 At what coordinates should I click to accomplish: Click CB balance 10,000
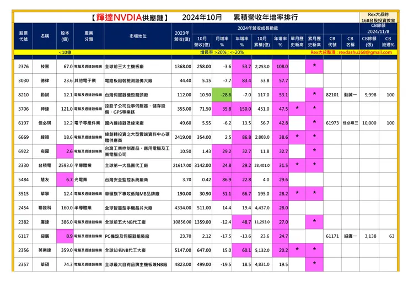click(x=369, y=123)
